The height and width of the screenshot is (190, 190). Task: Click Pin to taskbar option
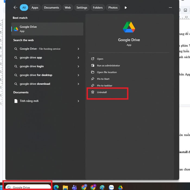(104, 85)
